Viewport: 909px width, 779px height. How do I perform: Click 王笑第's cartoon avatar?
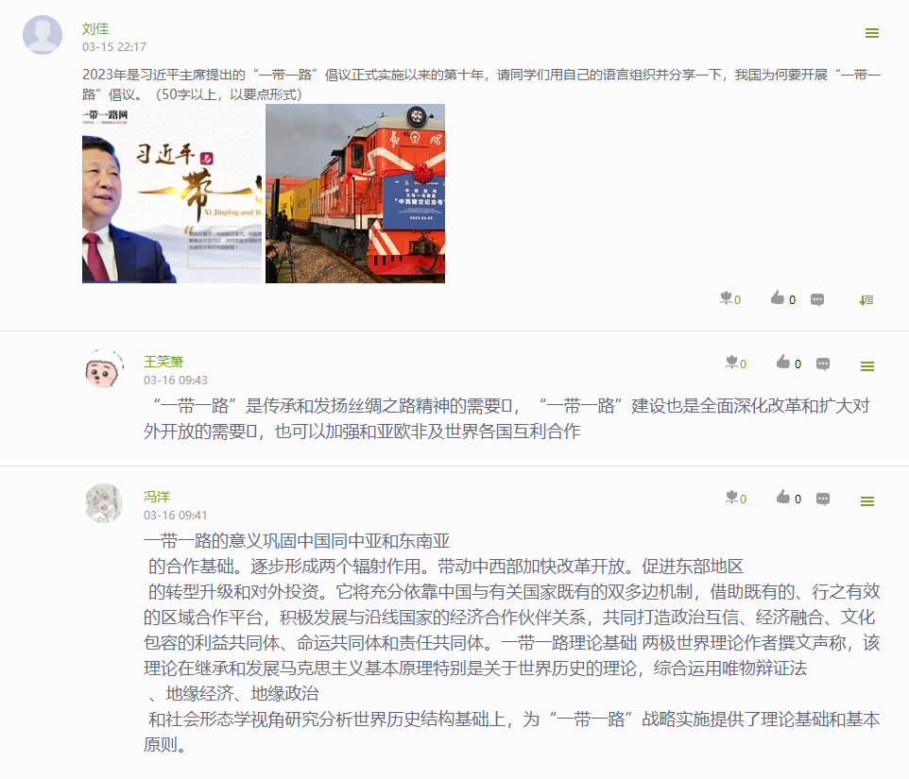click(104, 368)
